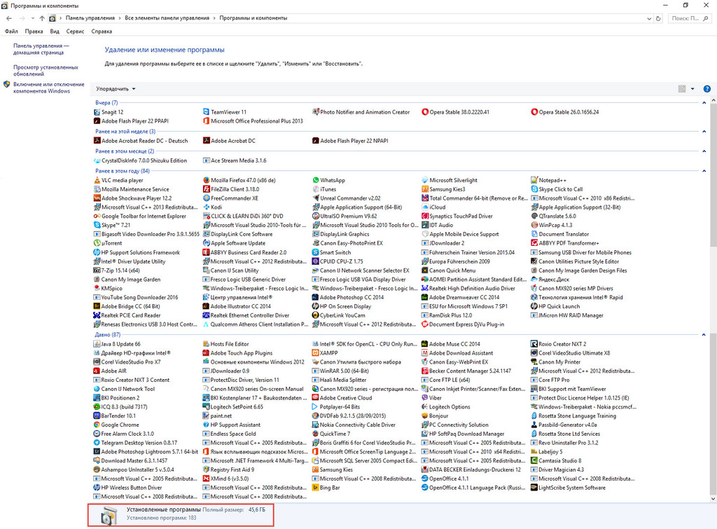This screenshot has width=717, height=529.
Task: Click the vertical scrollbar thumb
Action: coord(713,176)
